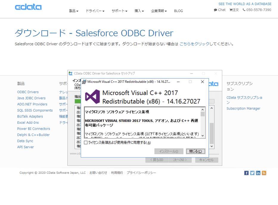Click the license text scroll-down arrow

203,136
